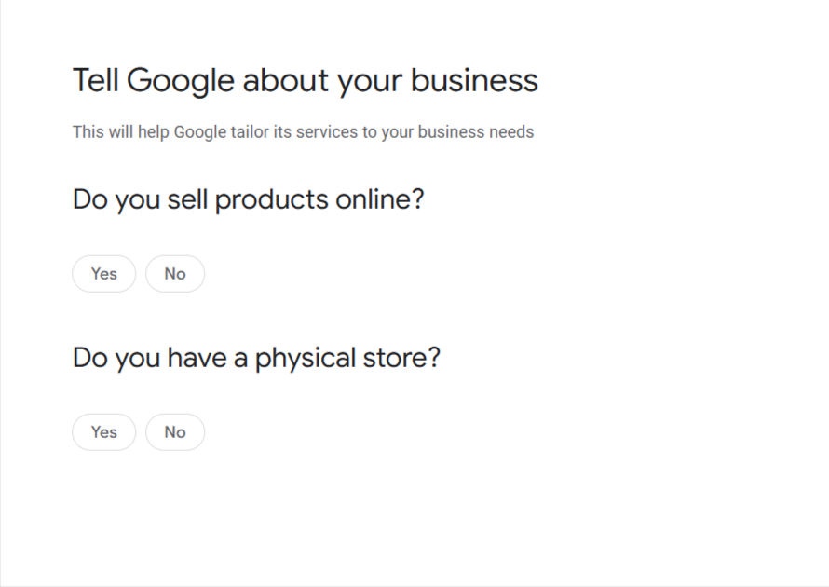Viewport: 829px width, 587px height.
Task: Click the word 'Google' in the main title
Action: click(x=181, y=82)
